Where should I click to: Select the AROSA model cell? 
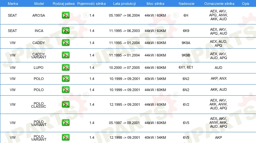point(39,15)
